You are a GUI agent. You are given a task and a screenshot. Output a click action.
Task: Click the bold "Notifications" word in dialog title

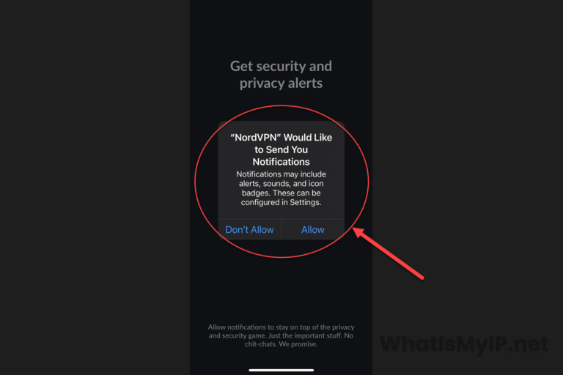281,162
